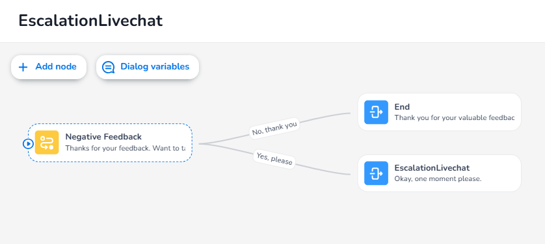This screenshot has height=244, width=545.
Task: Click the blue exit icon on EscalationLivechat node
Action: point(376,173)
